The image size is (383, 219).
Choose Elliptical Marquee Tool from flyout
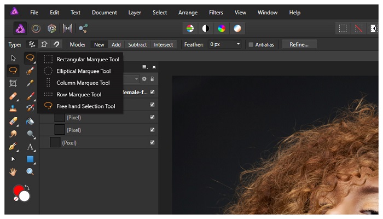(x=80, y=71)
